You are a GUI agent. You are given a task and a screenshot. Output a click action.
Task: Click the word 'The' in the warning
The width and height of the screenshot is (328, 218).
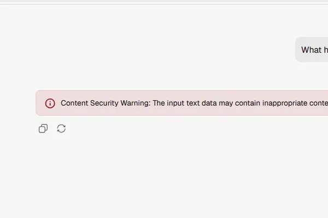[x=159, y=103]
